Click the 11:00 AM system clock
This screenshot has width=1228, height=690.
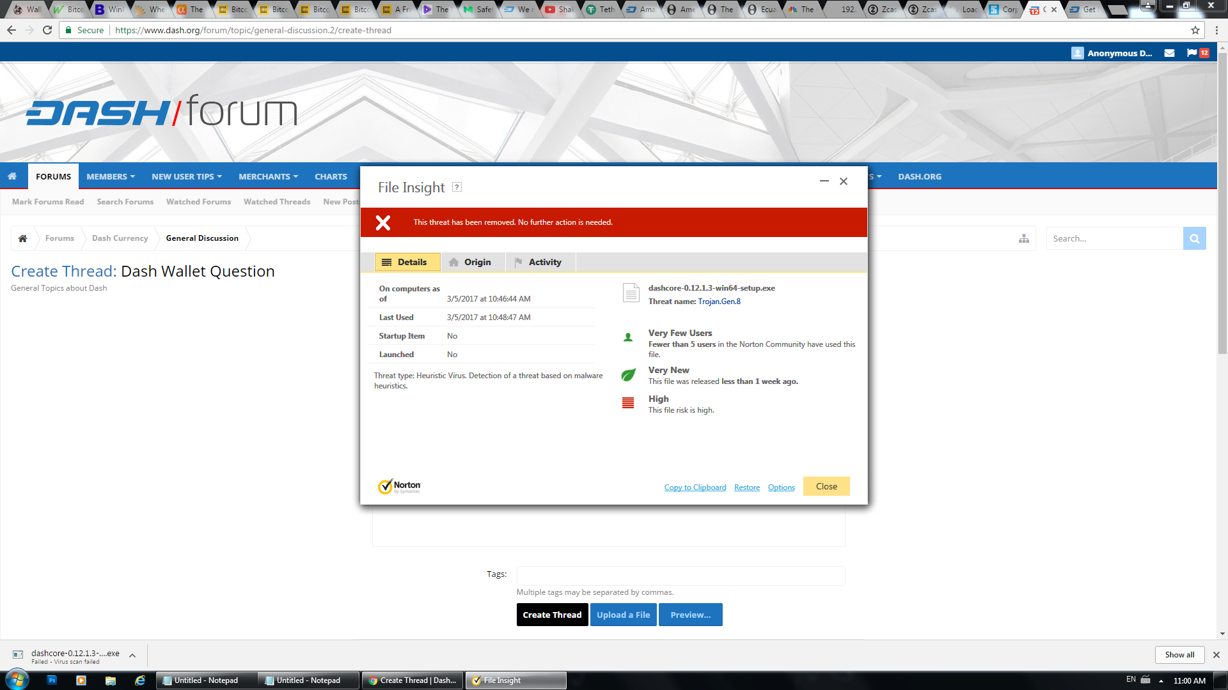(x=1189, y=681)
